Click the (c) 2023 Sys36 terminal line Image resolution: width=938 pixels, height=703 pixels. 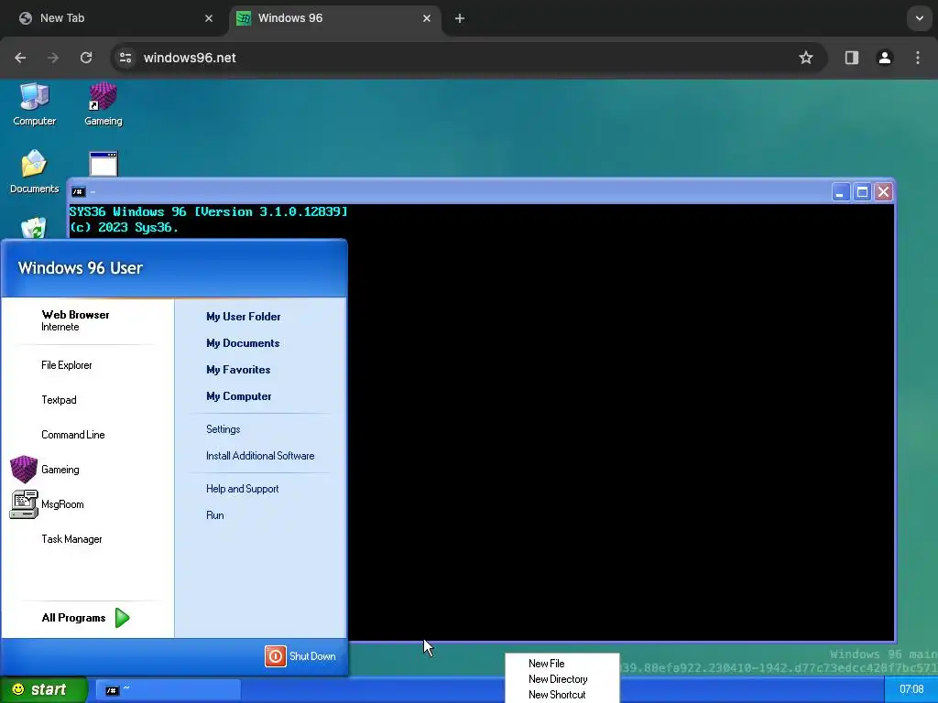[124, 227]
